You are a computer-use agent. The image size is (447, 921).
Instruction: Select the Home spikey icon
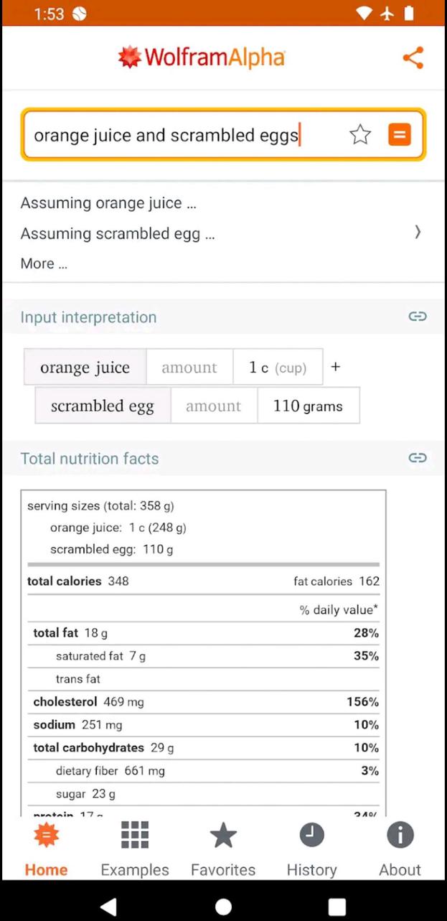tap(46, 834)
